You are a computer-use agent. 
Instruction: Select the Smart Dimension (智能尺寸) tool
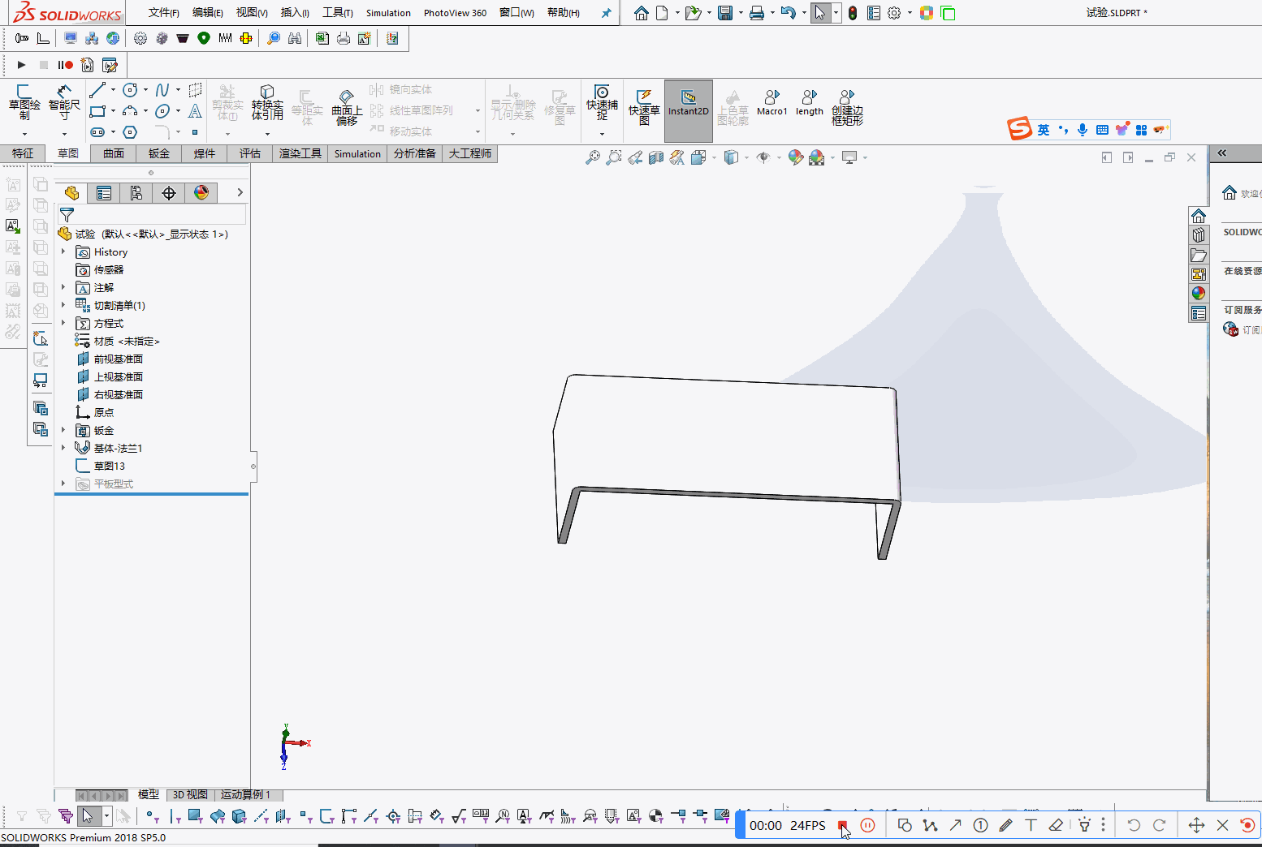(64, 103)
